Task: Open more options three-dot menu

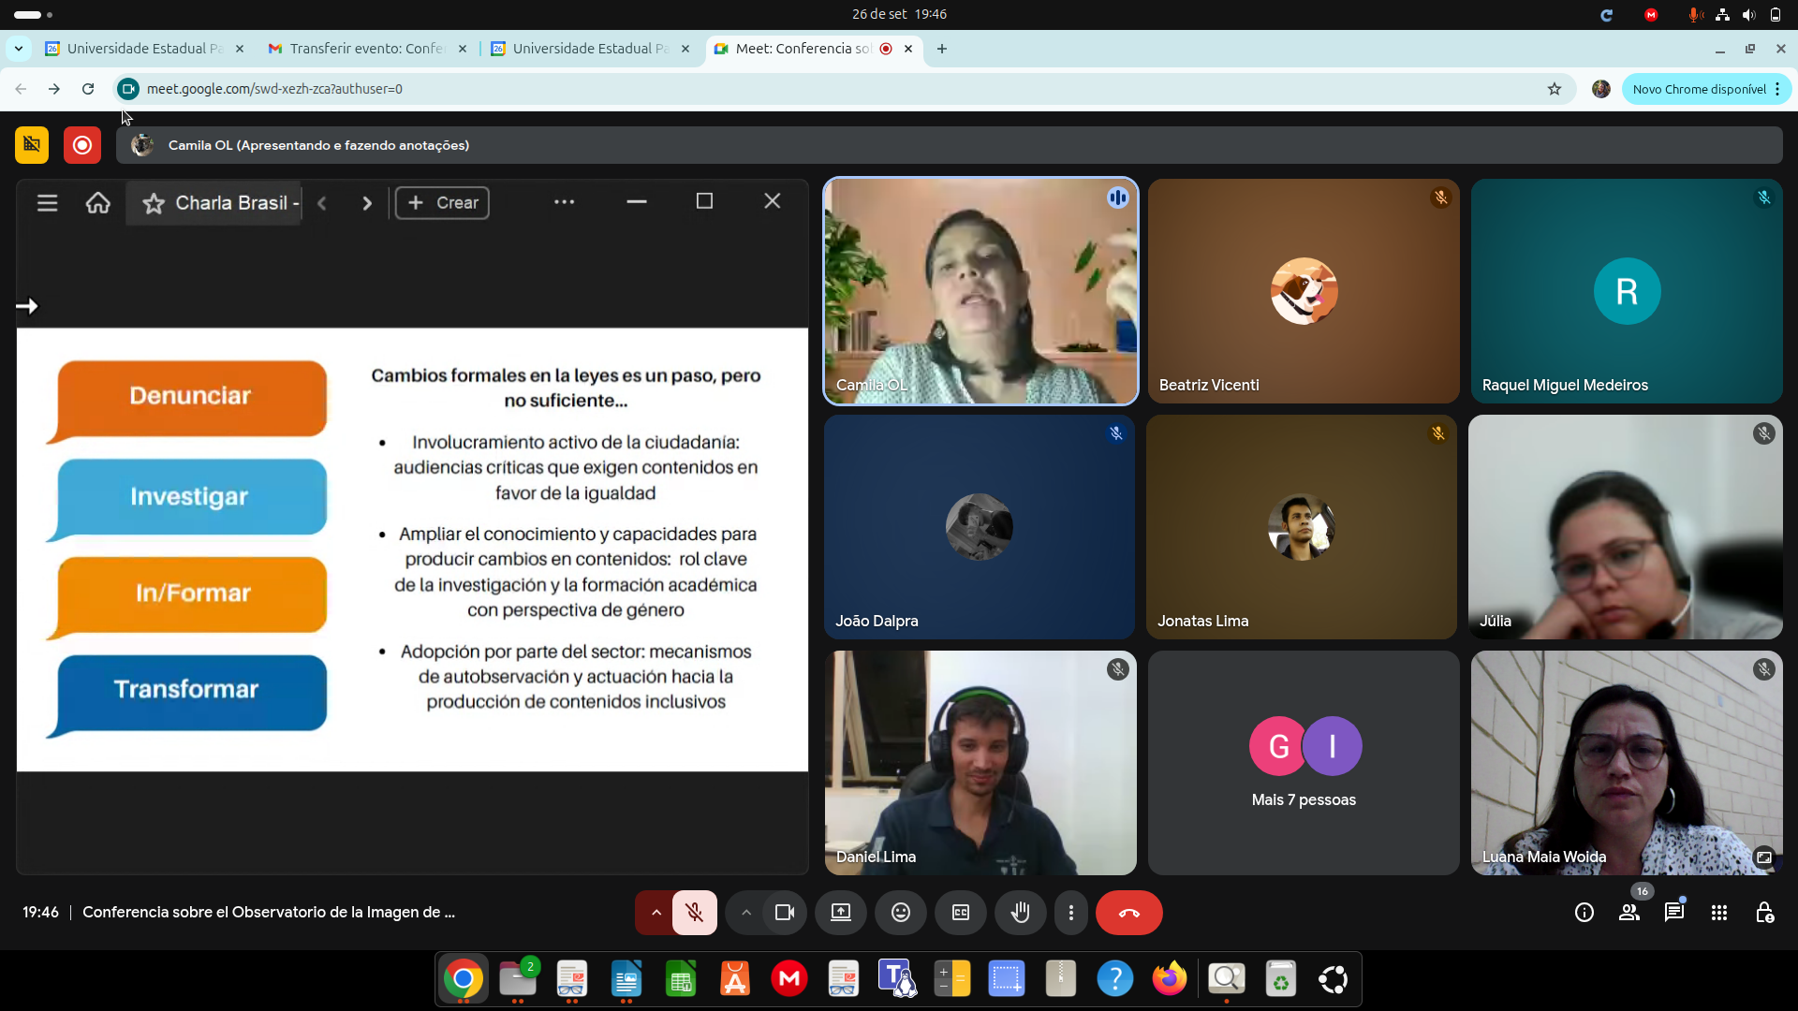Action: coord(1071,913)
